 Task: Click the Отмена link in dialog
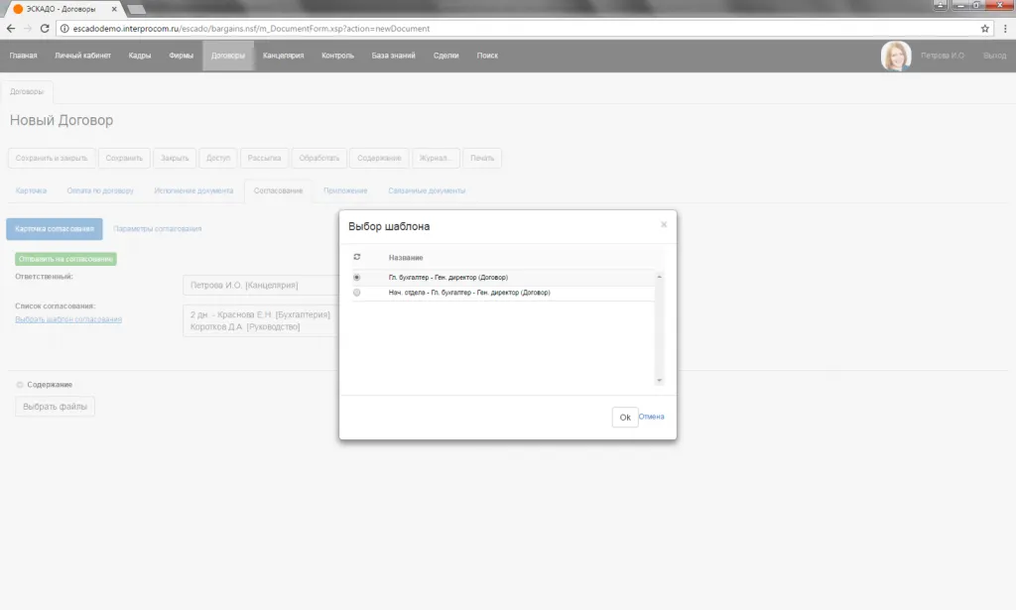652,418
